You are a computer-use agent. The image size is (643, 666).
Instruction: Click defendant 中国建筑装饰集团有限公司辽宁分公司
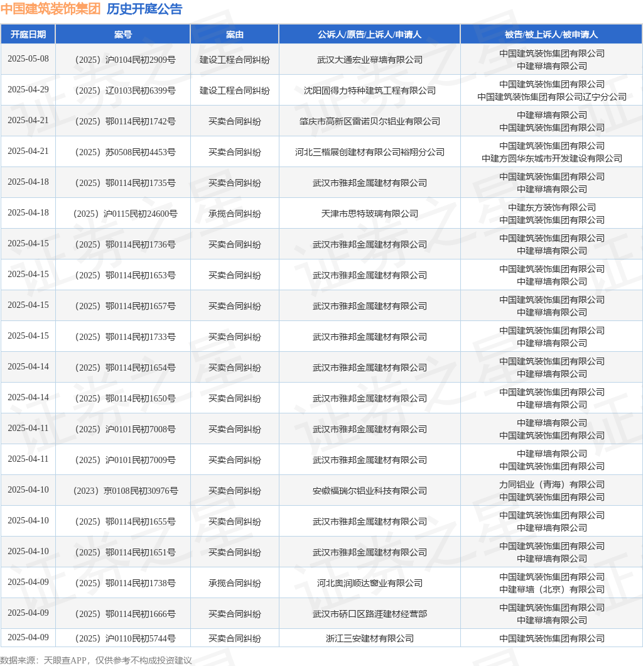point(552,97)
